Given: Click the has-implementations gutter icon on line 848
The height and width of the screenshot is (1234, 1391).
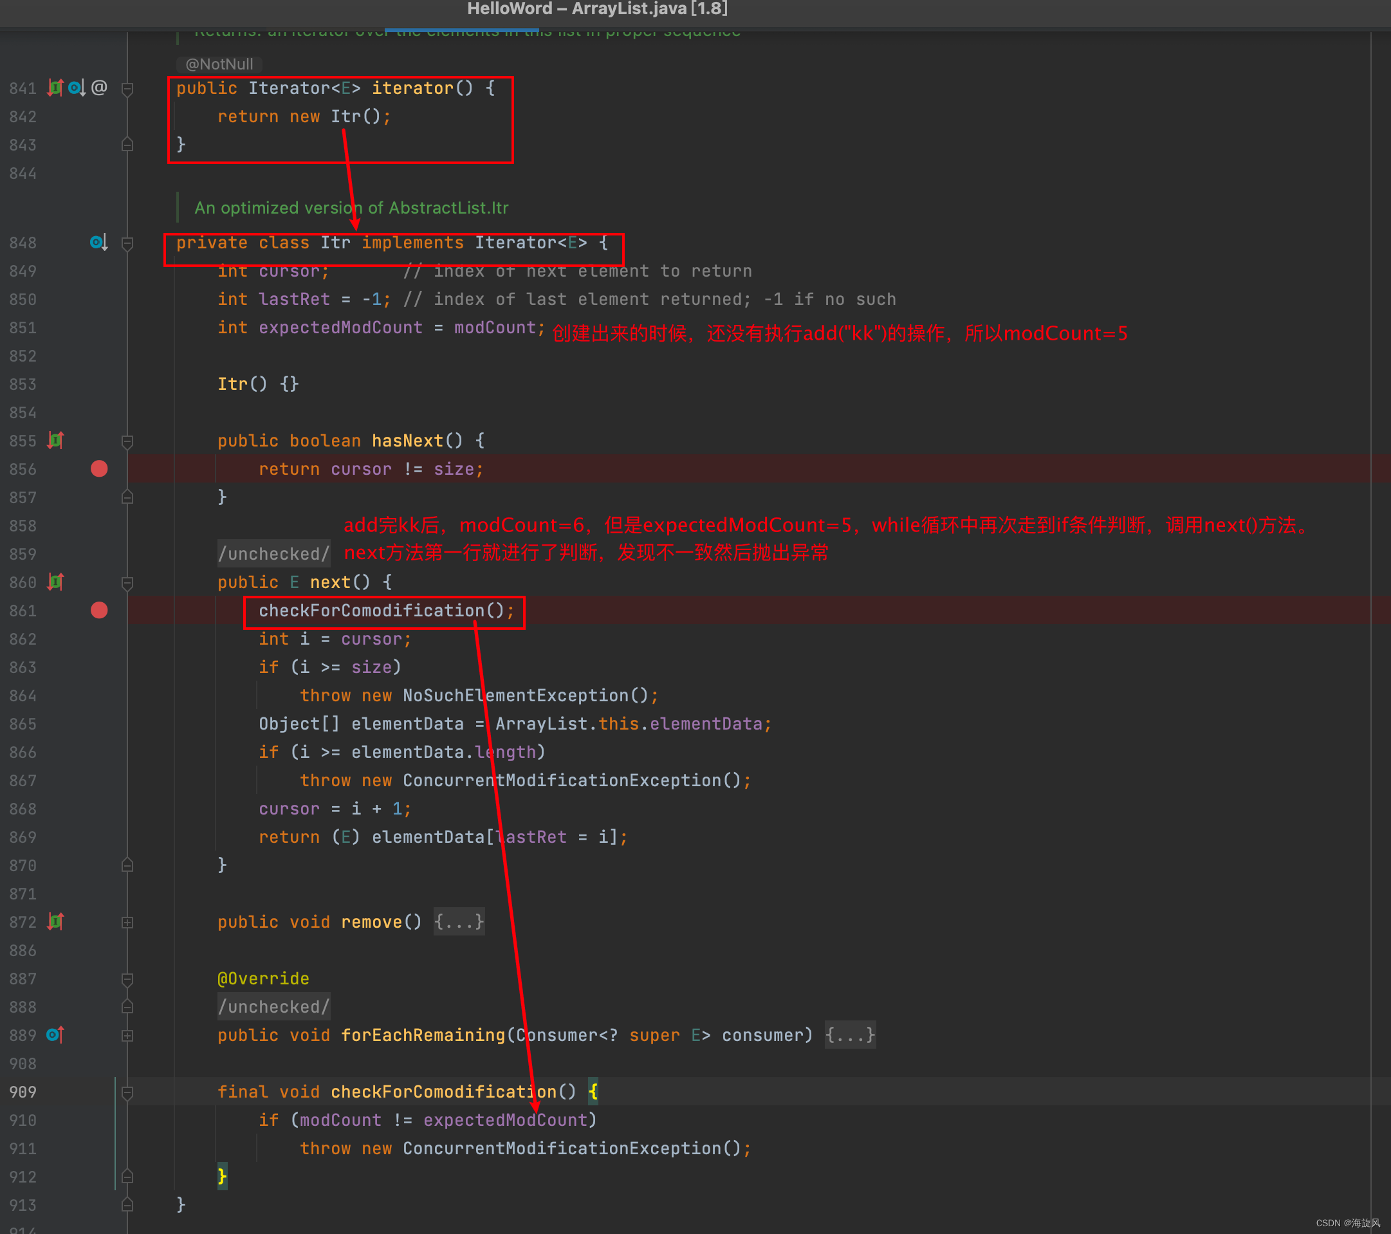Looking at the screenshot, I should (x=98, y=243).
